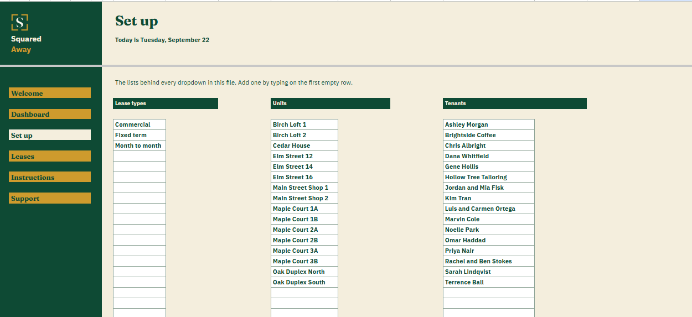The width and height of the screenshot is (692, 317).
Task: Click the Squared Away logo icon
Action: [x=20, y=22]
